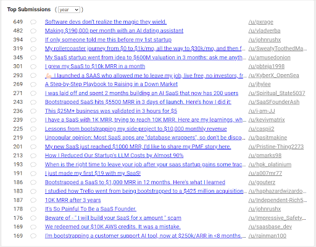
Task: Visit user profile /u/pxrage
Action: click(x=261, y=22)
